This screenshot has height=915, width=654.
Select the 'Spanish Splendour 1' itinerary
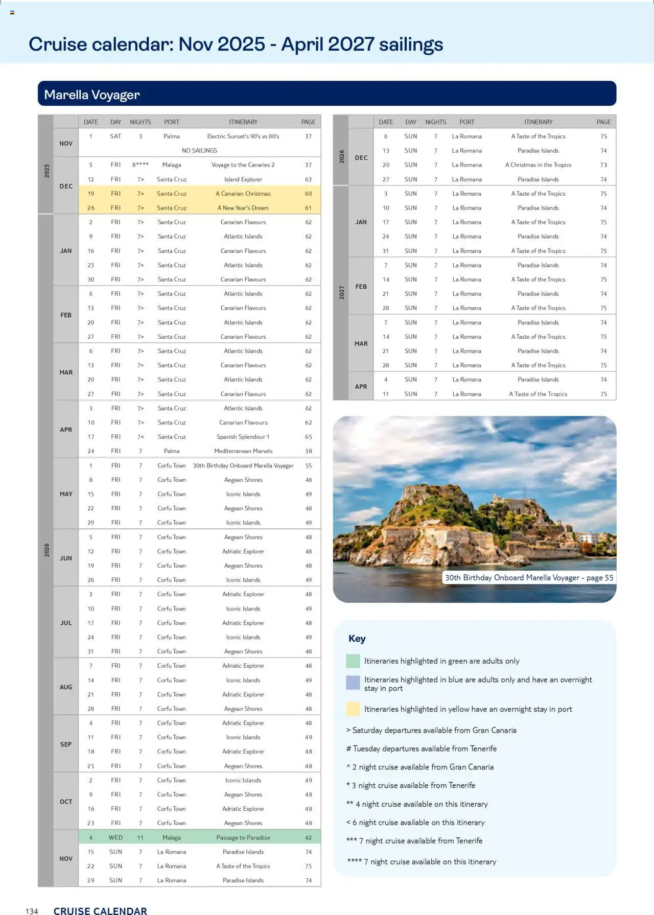(x=243, y=437)
